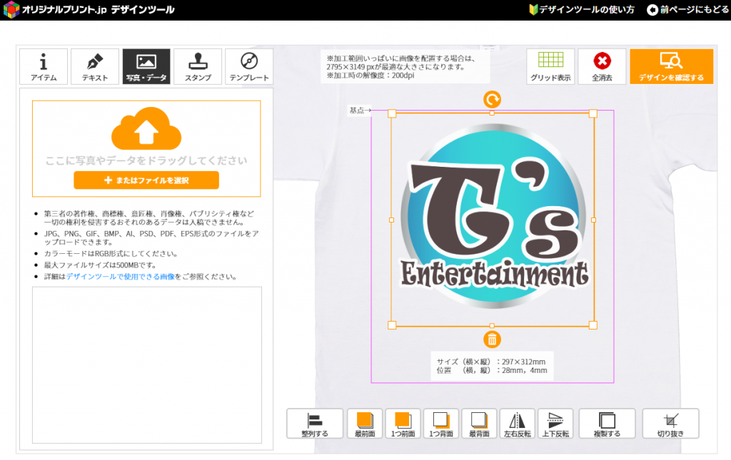Click the 全消去 clear all button
Screen dimensions: 731x460
click(x=602, y=66)
